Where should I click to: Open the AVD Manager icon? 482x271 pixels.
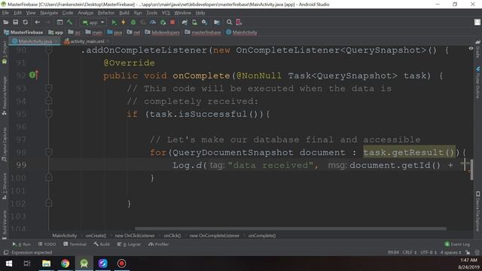(194, 22)
